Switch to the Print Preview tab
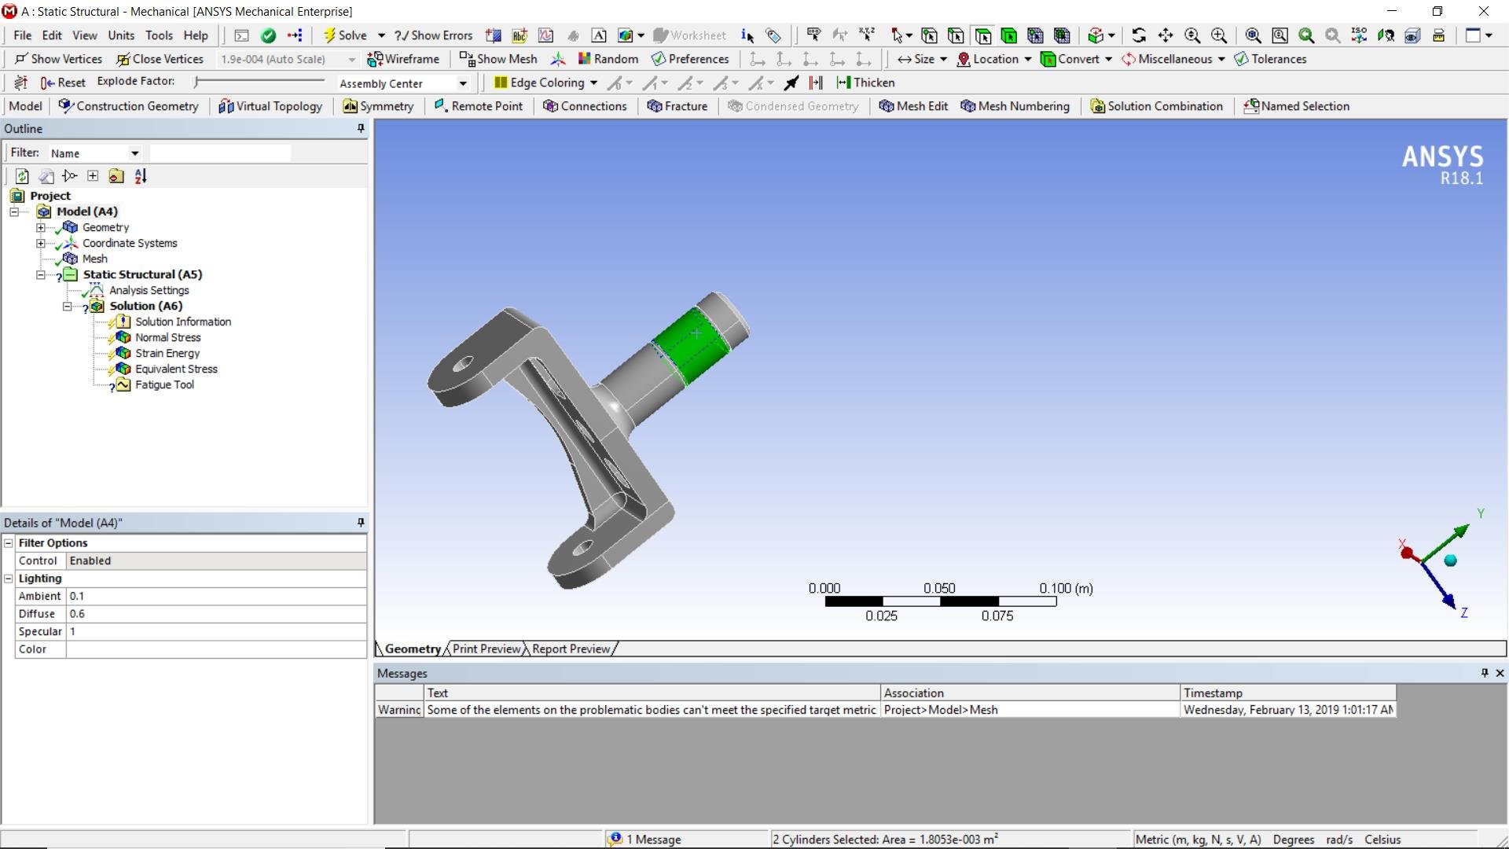The image size is (1509, 849). pyautogui.click(x=486, y=649)
